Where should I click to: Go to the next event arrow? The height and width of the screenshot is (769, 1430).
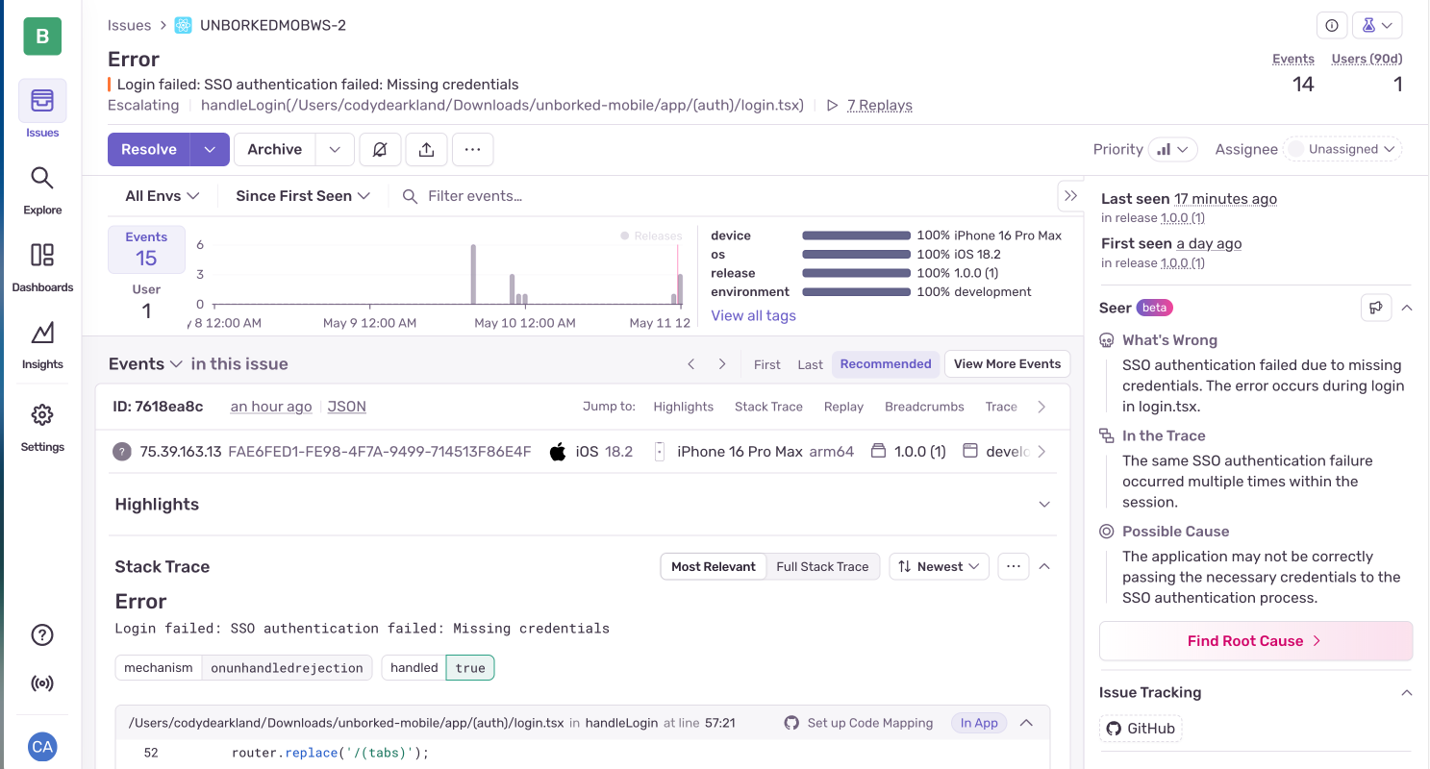pos(722,364)
